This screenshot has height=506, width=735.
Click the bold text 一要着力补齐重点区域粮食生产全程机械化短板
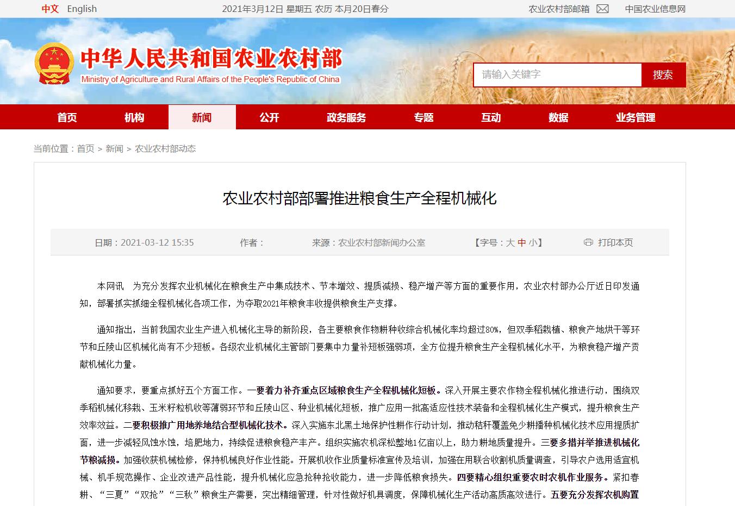point(344,390)
